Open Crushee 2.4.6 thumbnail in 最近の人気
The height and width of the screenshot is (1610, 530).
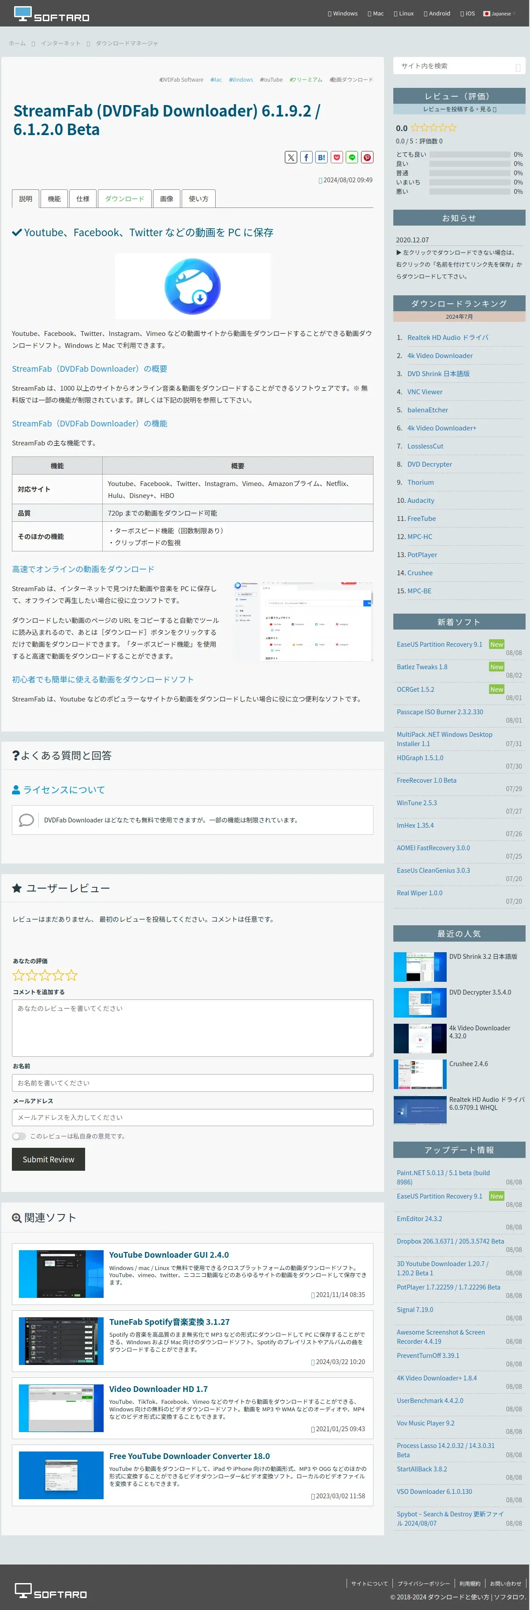click(x=419, y=1075)
